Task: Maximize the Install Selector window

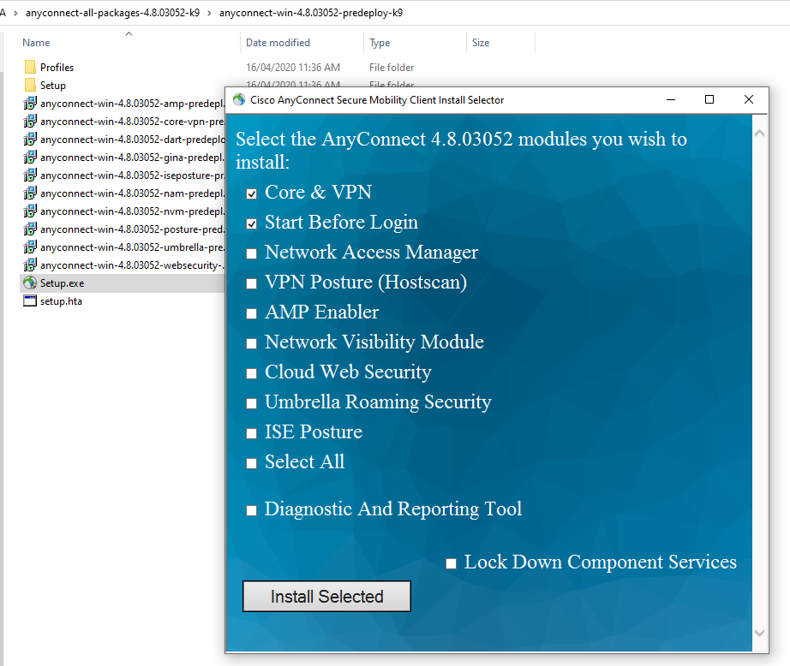Action: [x=709, y=99]
